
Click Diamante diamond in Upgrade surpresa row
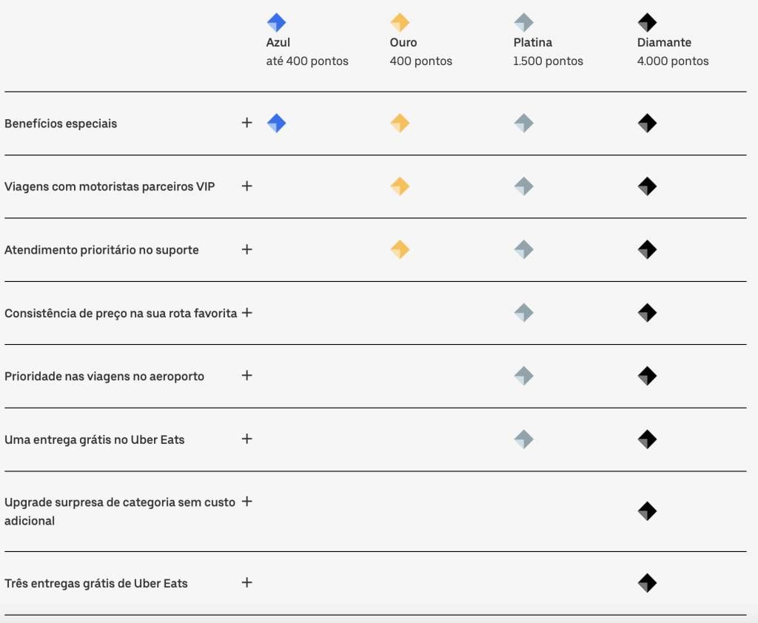(647, 511)
